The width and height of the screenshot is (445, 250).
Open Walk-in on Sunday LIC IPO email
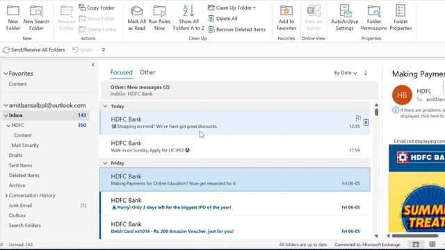[x=235, y=147]
